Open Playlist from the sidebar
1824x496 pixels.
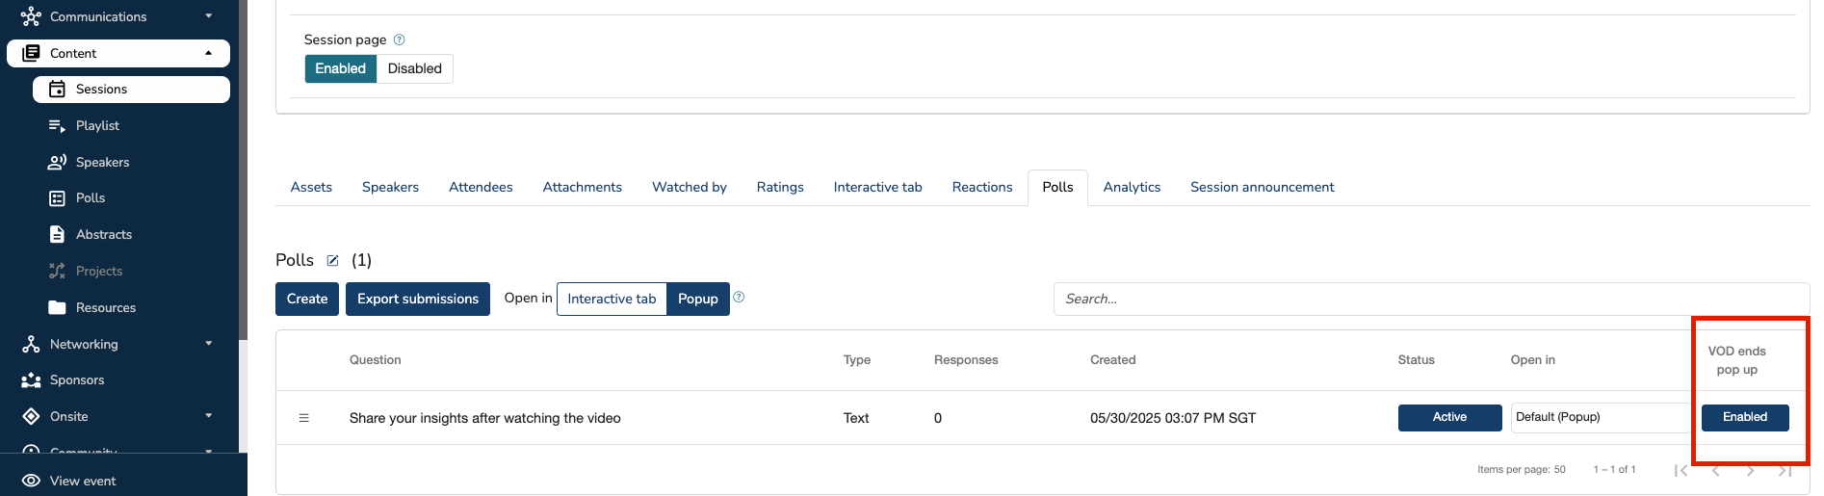(x=97, y=125)
